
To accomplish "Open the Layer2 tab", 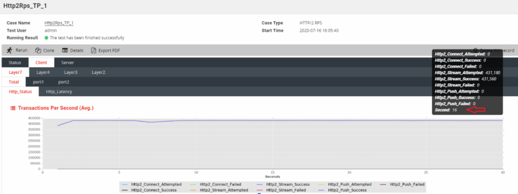I will coord(99,72).
